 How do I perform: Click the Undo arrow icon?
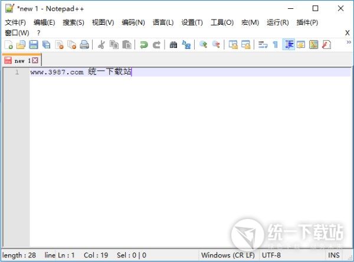pyautogui.click(x=143, y=45)
